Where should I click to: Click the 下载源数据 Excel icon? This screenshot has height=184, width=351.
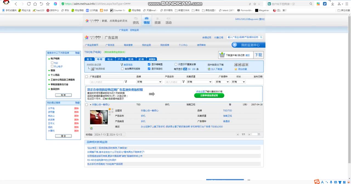[93, 69]
